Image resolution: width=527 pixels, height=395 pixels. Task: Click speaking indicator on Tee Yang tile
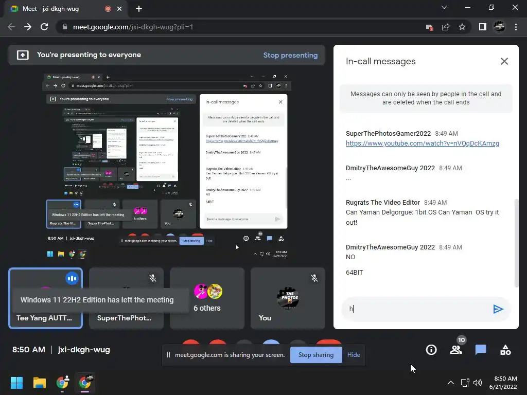pos(72,278)
